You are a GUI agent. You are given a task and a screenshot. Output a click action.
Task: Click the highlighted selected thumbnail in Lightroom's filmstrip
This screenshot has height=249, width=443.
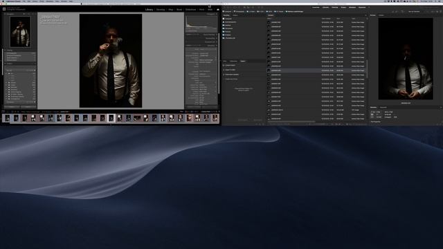click(x=111, y=118)
